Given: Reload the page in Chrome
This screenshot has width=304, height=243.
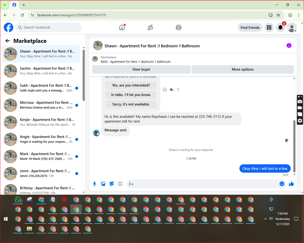Looking at the screenshot, I should point(22,15).
